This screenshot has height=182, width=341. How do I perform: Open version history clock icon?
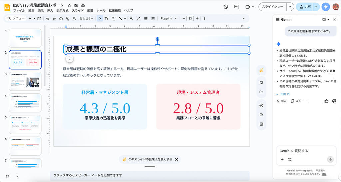click(x=226, y=7)
